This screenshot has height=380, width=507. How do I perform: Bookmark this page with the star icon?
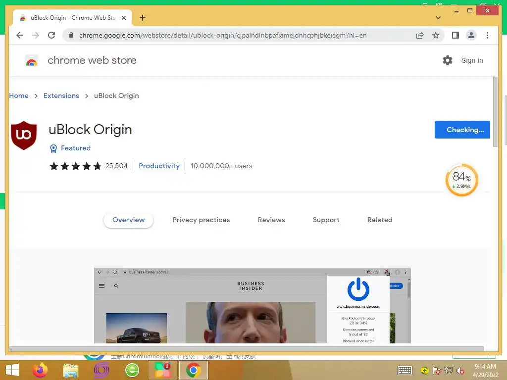[436, 35]
